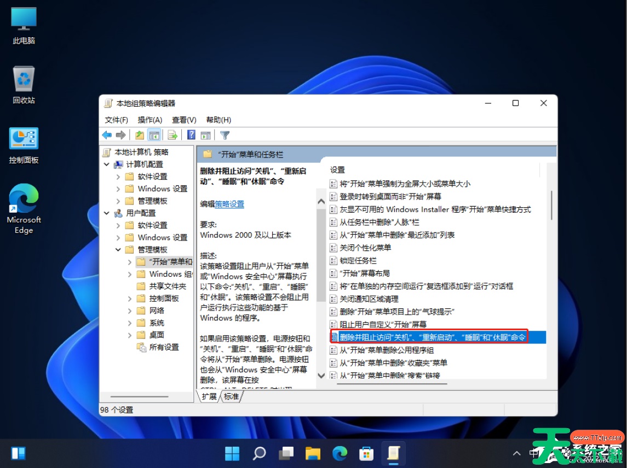This screenshot has height=468, width=627.
Task: Open File Explorer from the taskbar
Action: click(x=313, y=453)
